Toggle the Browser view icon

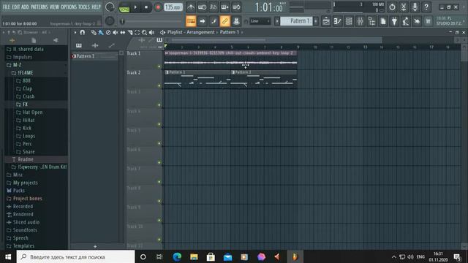(371, 21)
